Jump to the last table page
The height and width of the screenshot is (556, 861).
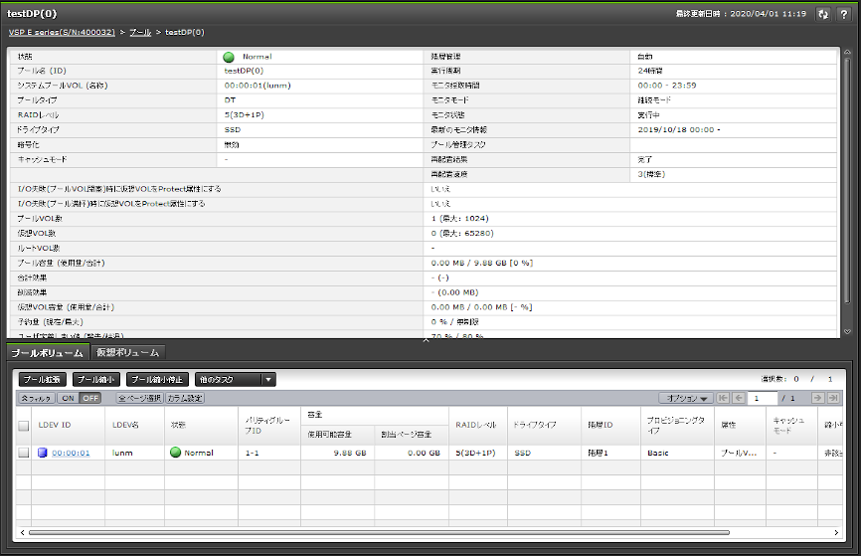pos(834,398)
